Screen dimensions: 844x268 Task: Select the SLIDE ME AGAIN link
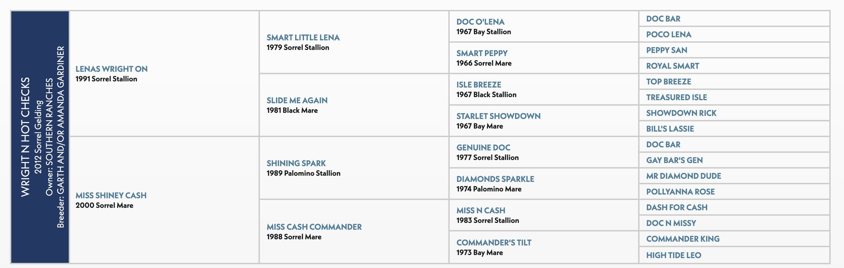297,100
